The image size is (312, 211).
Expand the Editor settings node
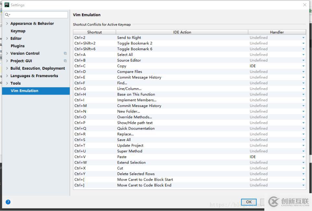(x=7, y=39)
